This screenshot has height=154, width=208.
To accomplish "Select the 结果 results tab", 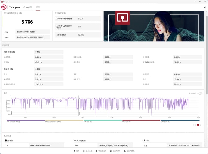I will pos(38,7).
